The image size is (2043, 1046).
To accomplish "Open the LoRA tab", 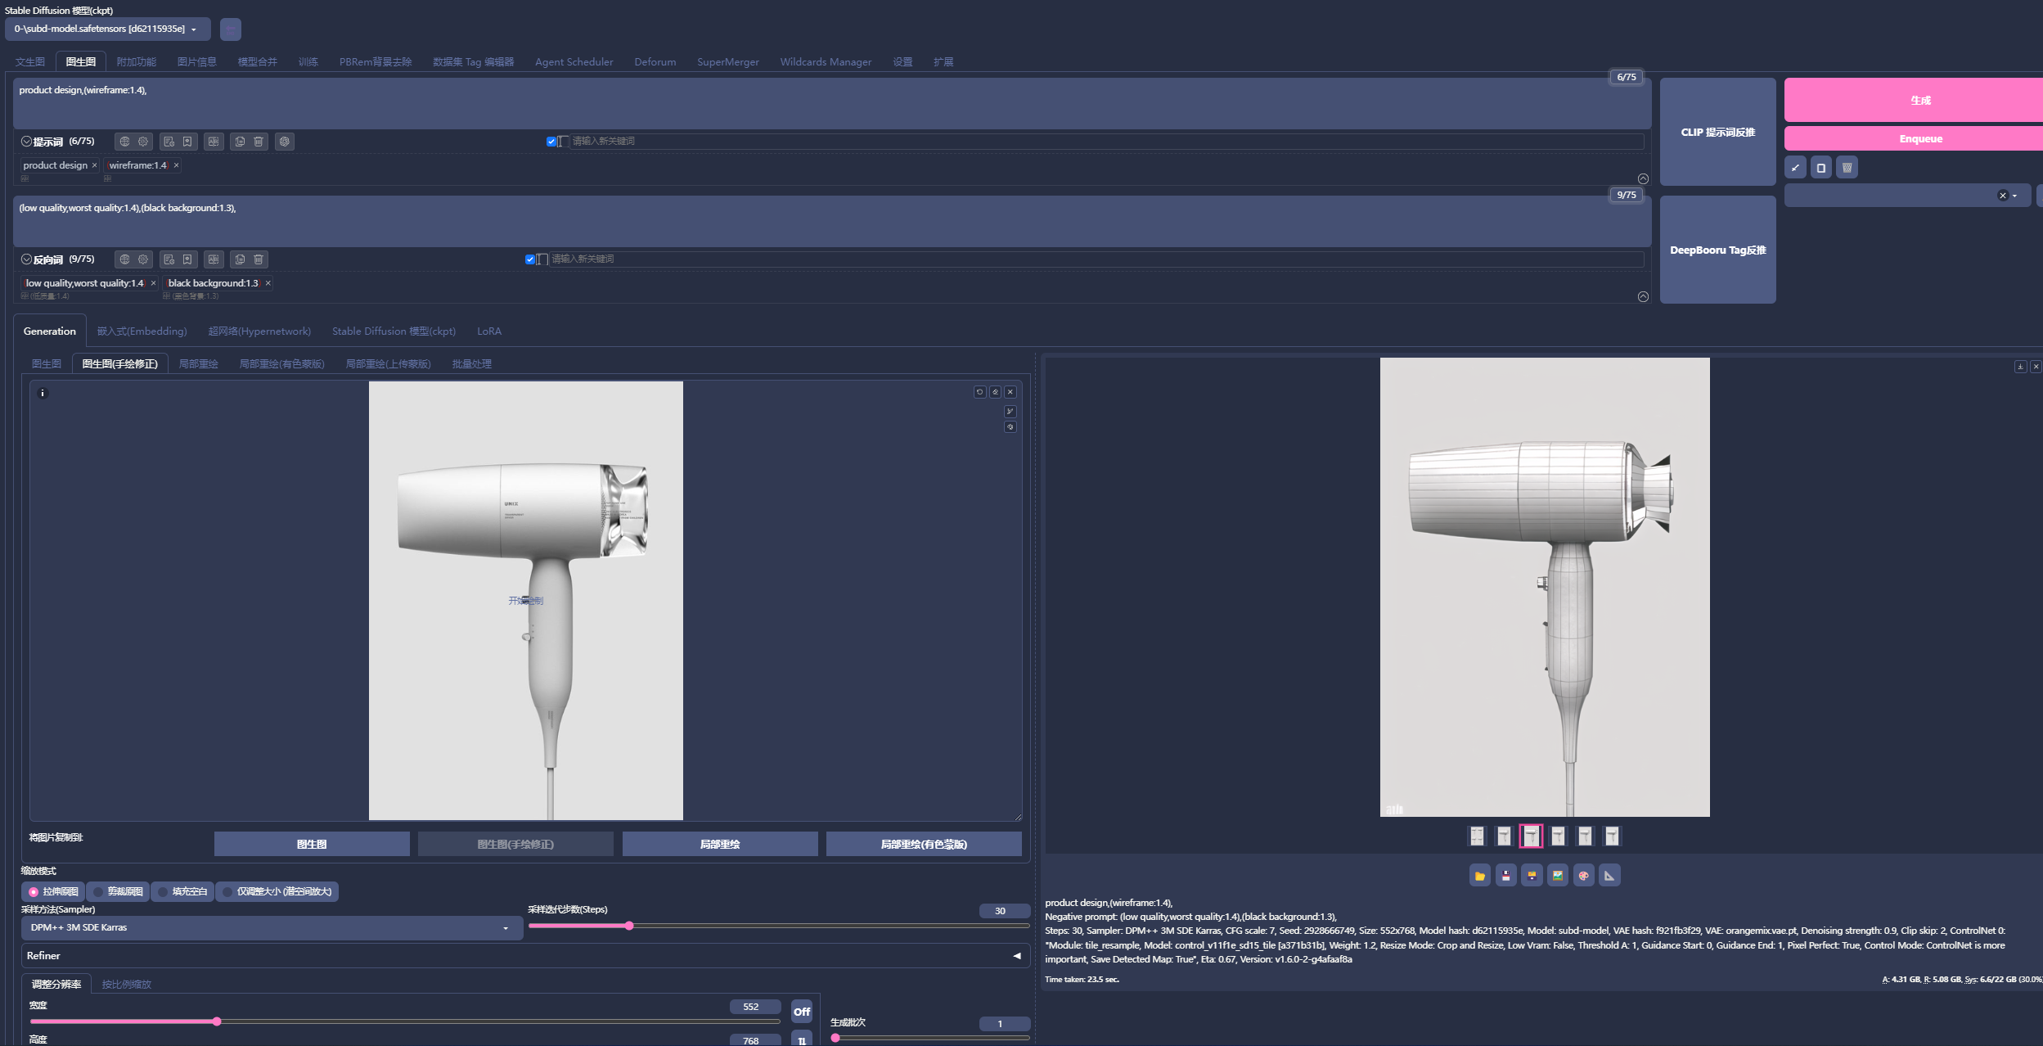I will click(488, 331).
